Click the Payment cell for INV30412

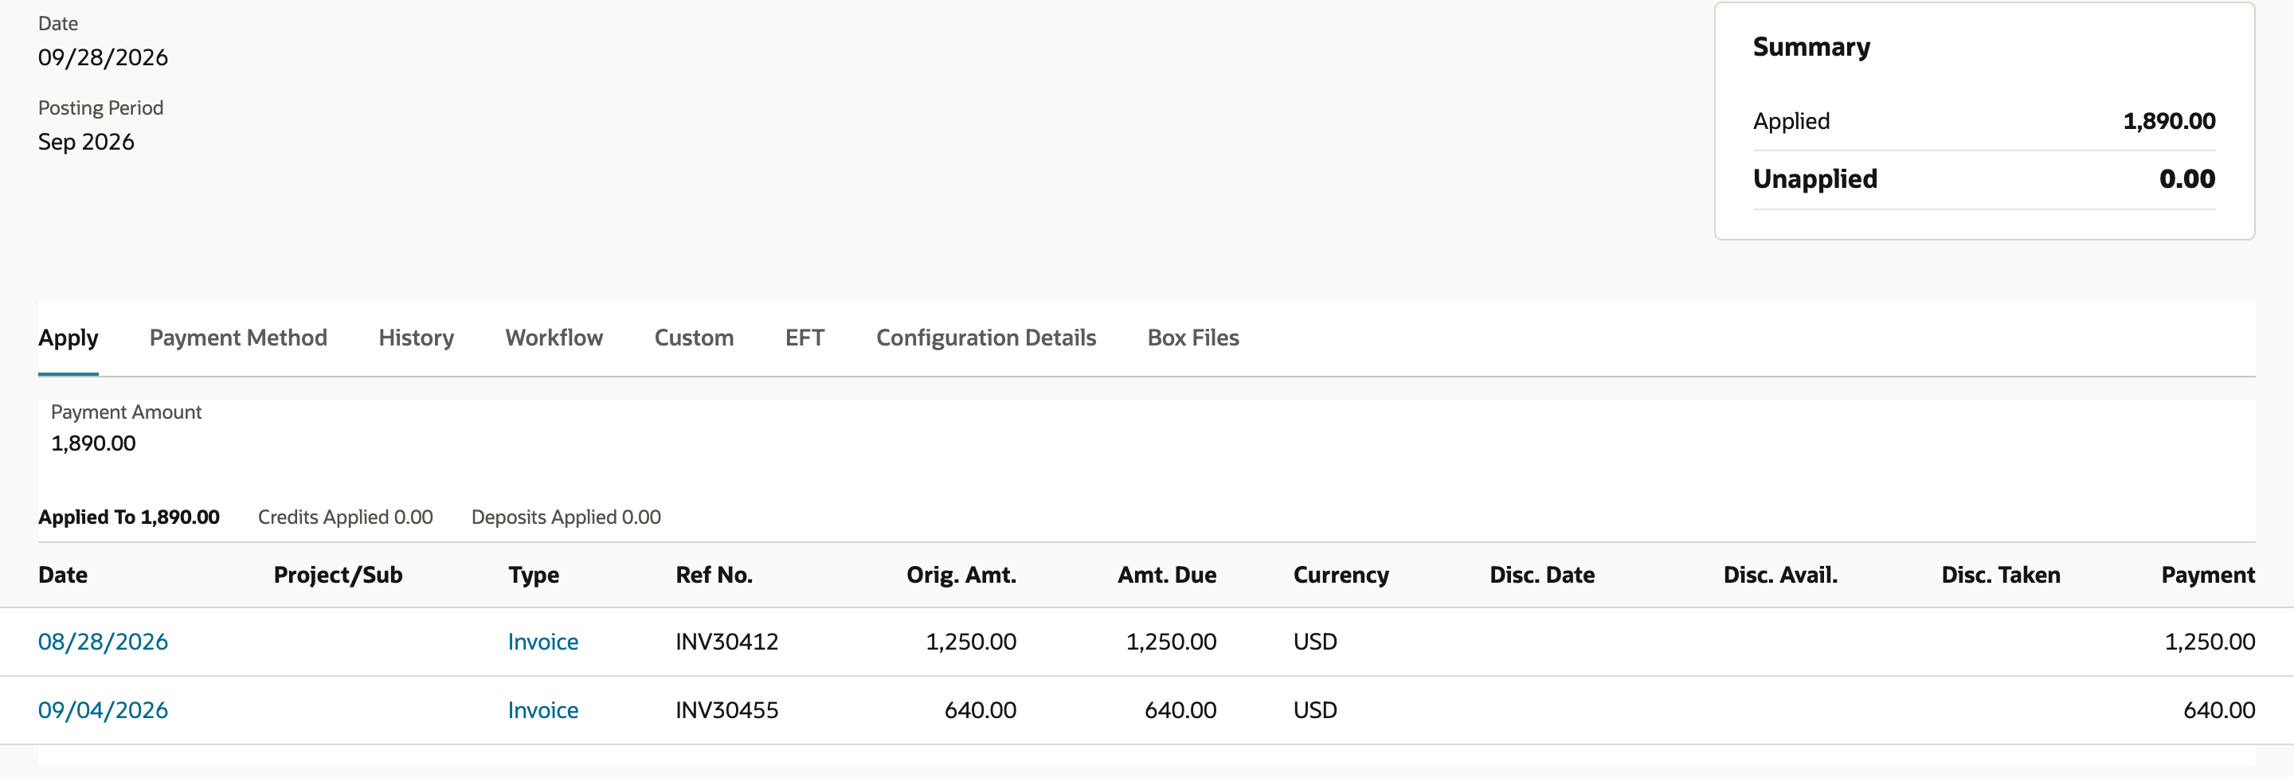pyautogui.click(x=2210, y=642)
